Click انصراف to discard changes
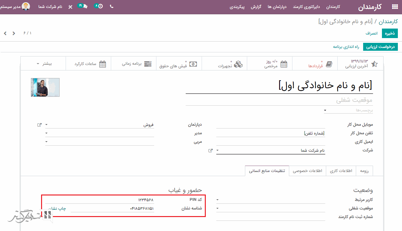402x231 pixels. [371, 33]
